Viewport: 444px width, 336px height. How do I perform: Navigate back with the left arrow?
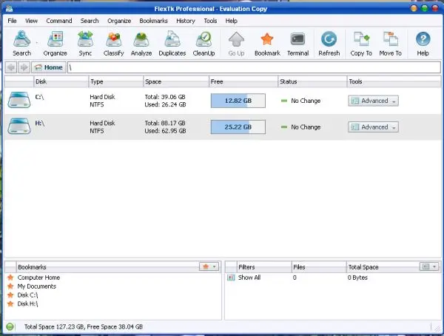(11, 67)
